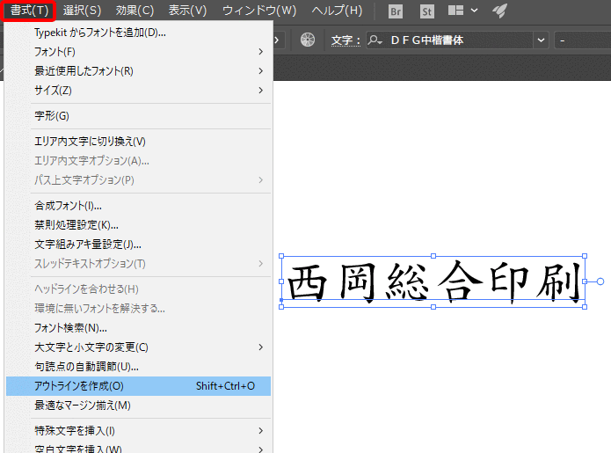This screenshot has width=611, height=453.
Task: Open the 効果(C) menu
Action: [x=135, y=11]
